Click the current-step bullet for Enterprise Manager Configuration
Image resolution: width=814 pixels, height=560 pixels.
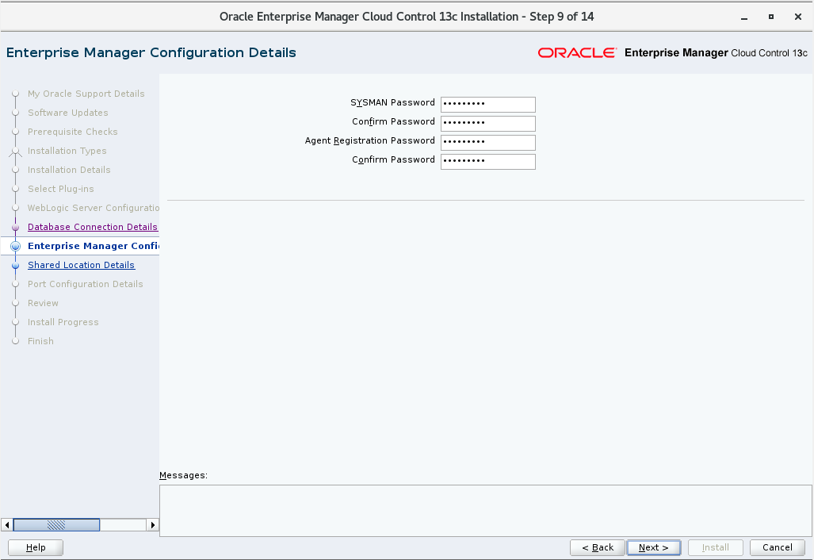(x=16, y=246)
